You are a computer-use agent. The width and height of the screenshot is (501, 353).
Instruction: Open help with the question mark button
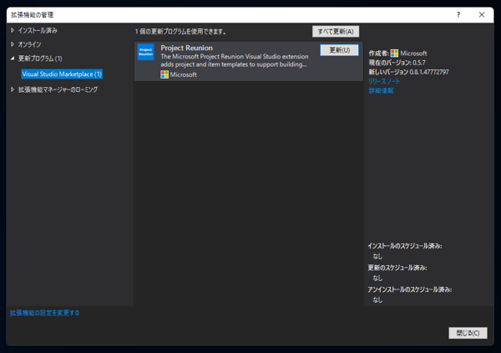(x=458, y=15)
